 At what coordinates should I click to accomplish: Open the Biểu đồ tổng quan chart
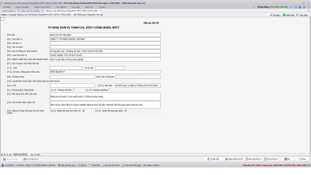click(67, 165)
